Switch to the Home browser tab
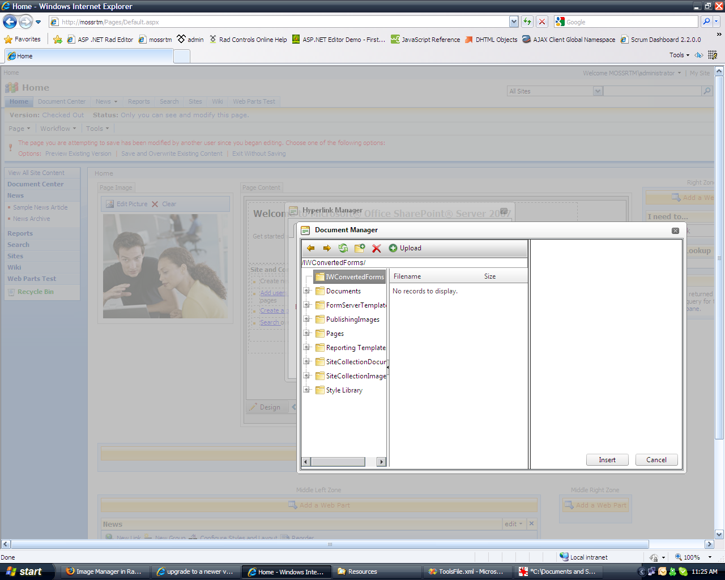This screenshot has width=725, height=580. point(89,56)
